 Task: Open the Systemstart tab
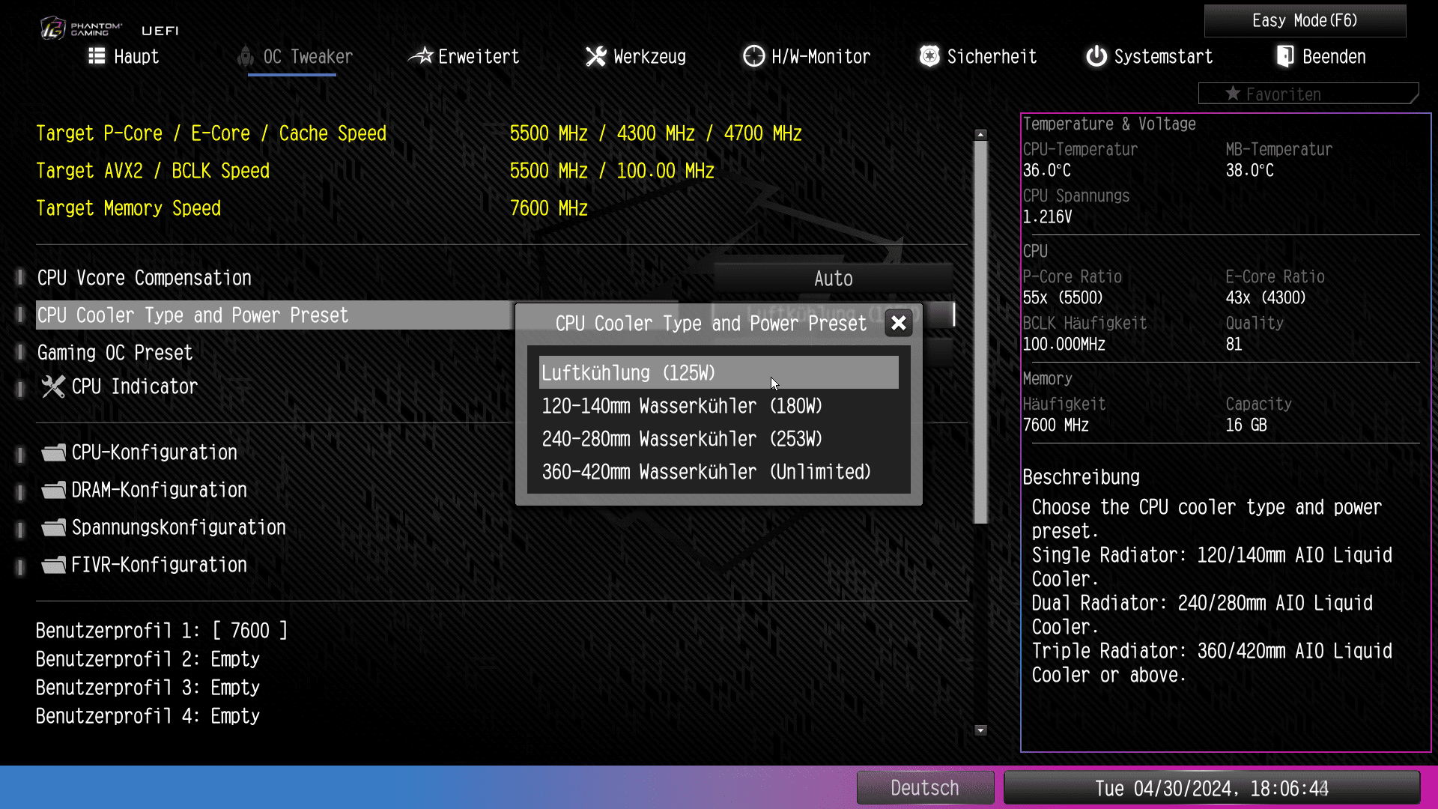1150,56
